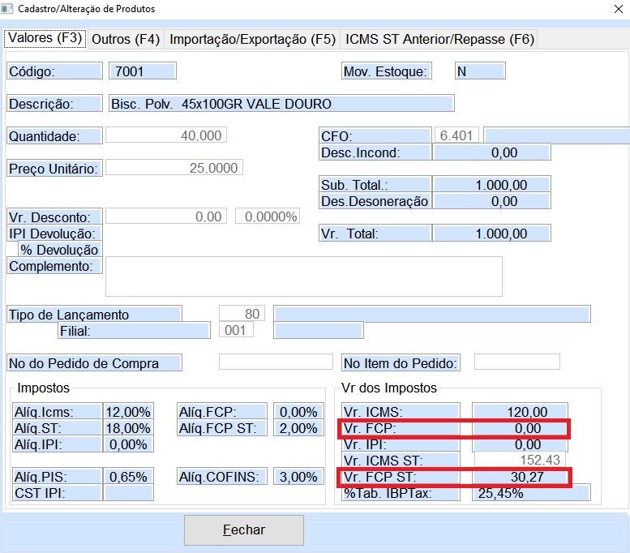
Task: Open the Importação/Exportação (F5) tab
Action: click(252, 39)
